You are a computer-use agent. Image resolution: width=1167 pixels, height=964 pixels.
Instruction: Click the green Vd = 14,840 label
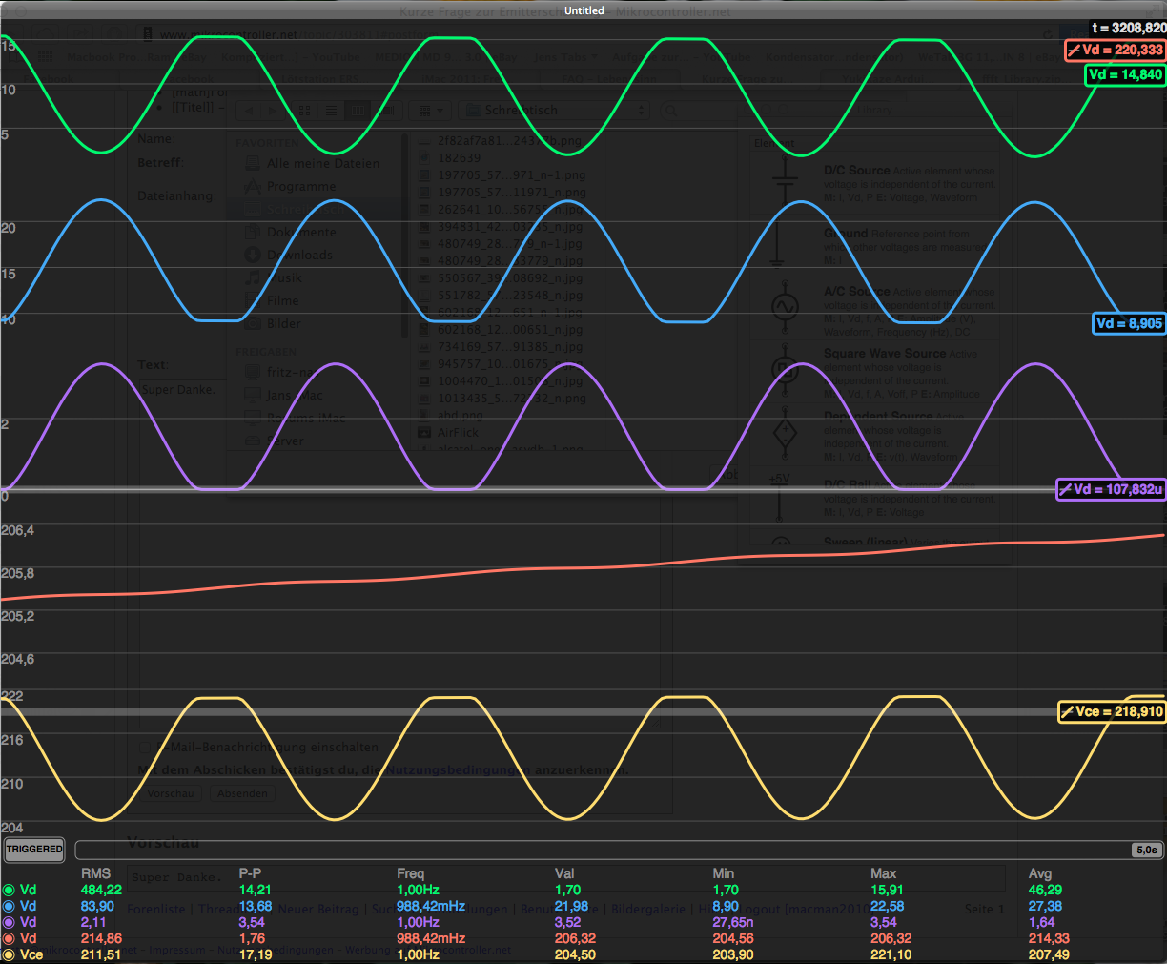pyautogui.click(x=1126, y=74)
